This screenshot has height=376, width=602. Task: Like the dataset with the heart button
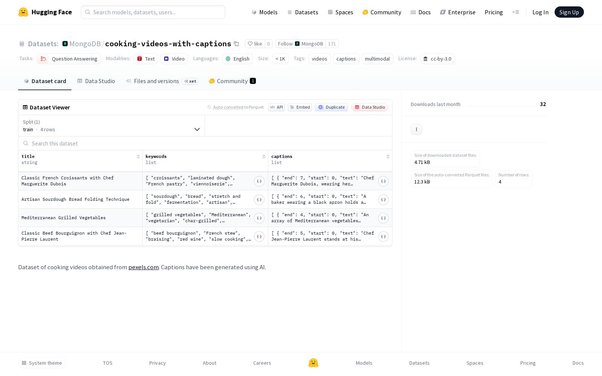coord(255,44)
